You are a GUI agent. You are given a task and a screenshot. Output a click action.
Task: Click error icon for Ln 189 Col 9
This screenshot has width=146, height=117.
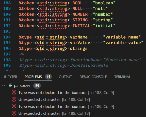[x=14, y=106]
